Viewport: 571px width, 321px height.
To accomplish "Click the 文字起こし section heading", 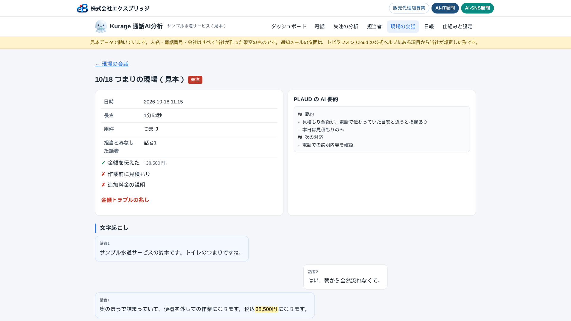I will [114, 228].
